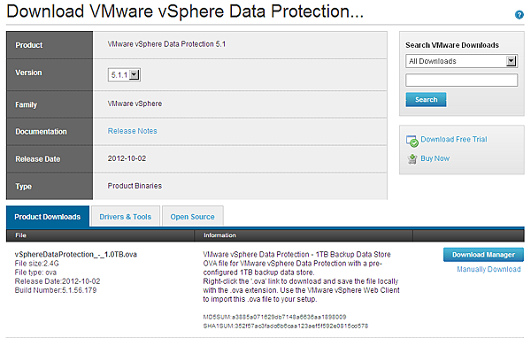Viewport: 531px width, 338px height.
Task: Open the version 5.1.1 dropdown
Action: (124, 75)
